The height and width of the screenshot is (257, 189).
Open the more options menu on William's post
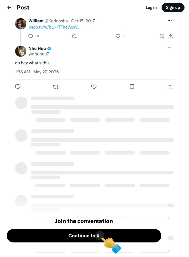[x=170, y=20]
